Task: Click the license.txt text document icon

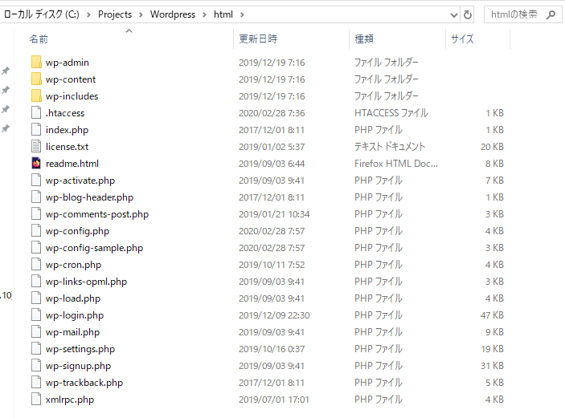Action: [x=36, y=146]
